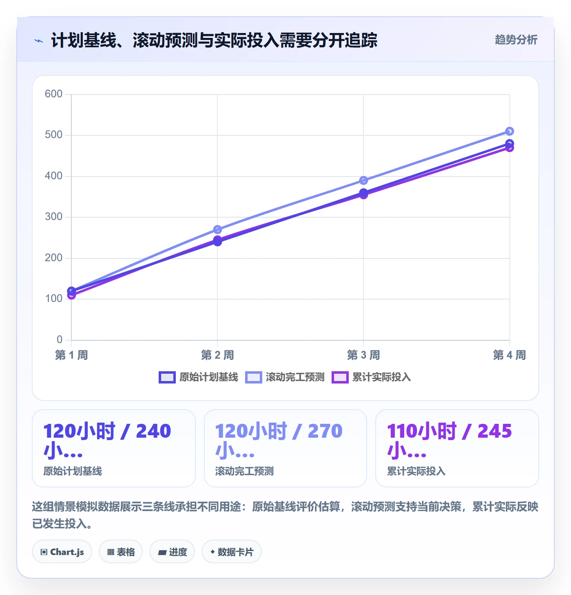Click the 300 y-axis value
571x595 pixels.
pyautogui.click(x=53, y=217)
